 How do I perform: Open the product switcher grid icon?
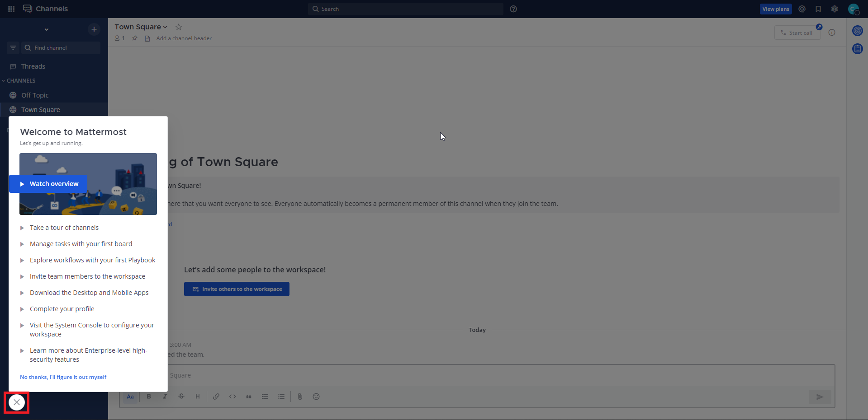[11, 9]
